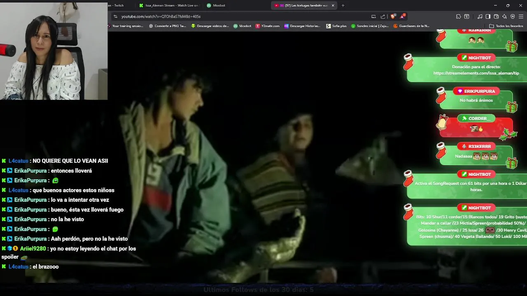This screenshot has height=296, width=527.
Task: Open 'Descargar videos de...' bookmark
Action: pos(210,26)
